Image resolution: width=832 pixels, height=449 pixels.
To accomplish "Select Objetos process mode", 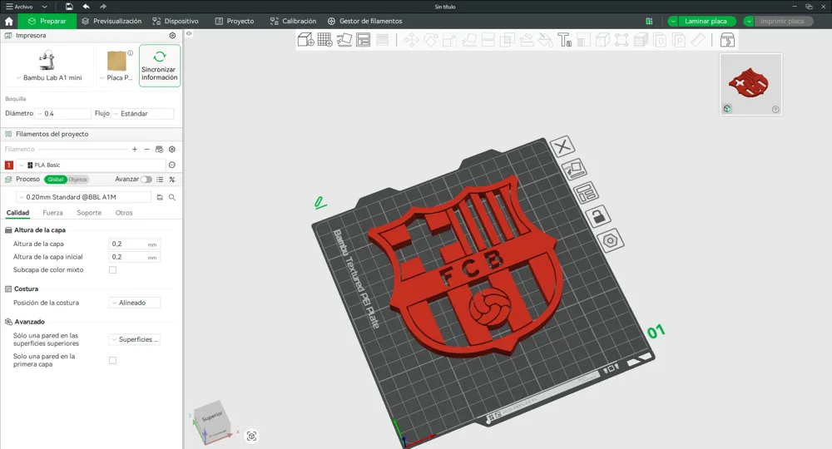I will (77, 179).
